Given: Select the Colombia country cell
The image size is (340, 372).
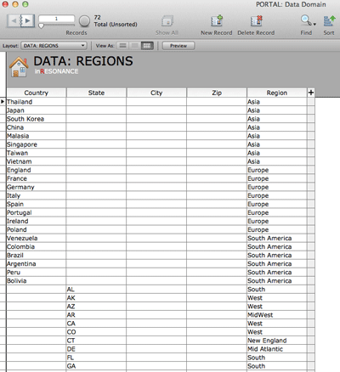Looking at the screenshot, I should [37, 246].
